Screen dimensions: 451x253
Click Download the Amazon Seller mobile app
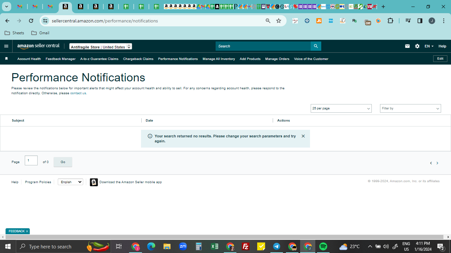click(130, 182)
